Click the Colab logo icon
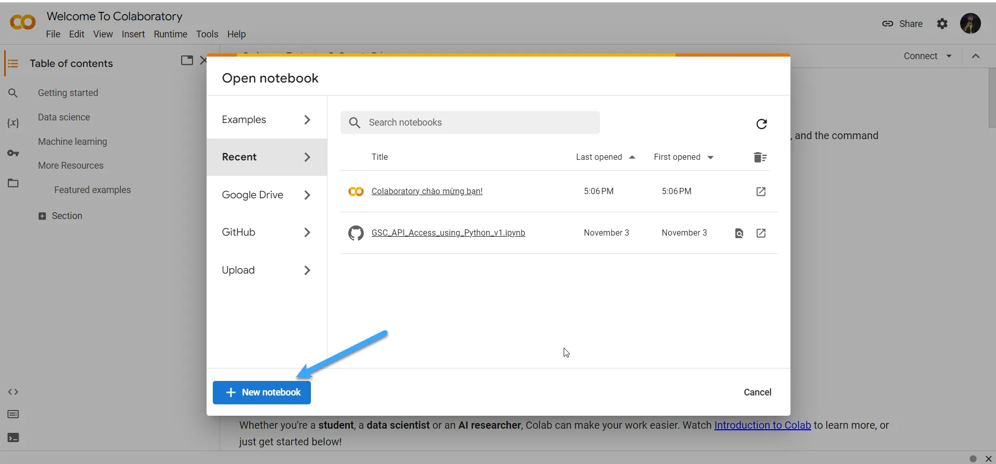Image resolution: width=996 pixels, height=464 pixels. point(23,22)
